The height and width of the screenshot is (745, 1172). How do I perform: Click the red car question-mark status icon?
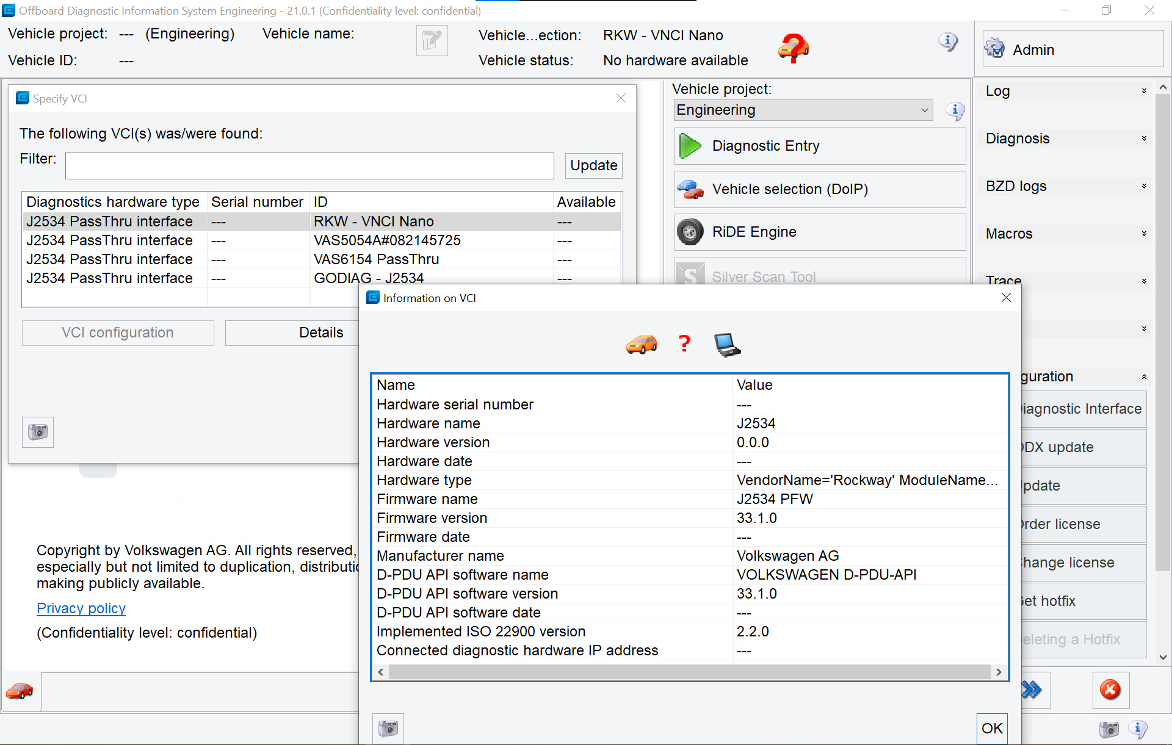(793, 48)
